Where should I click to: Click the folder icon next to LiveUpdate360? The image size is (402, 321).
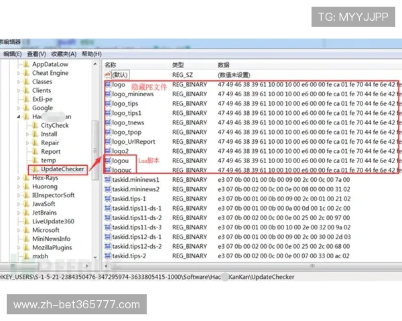click(x=26, y=221)
